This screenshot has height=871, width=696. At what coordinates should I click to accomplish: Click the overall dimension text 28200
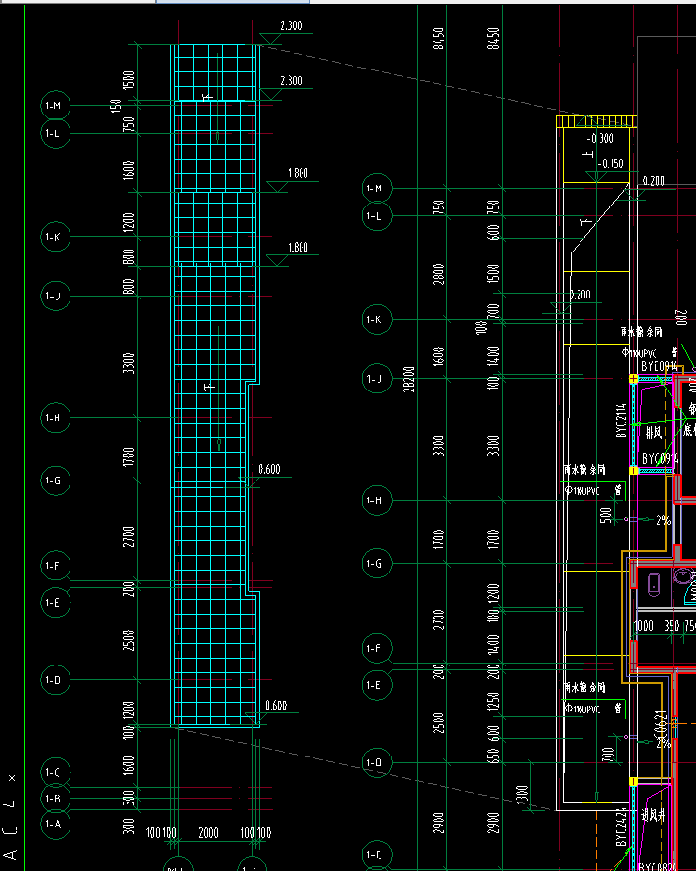point(409,379)
